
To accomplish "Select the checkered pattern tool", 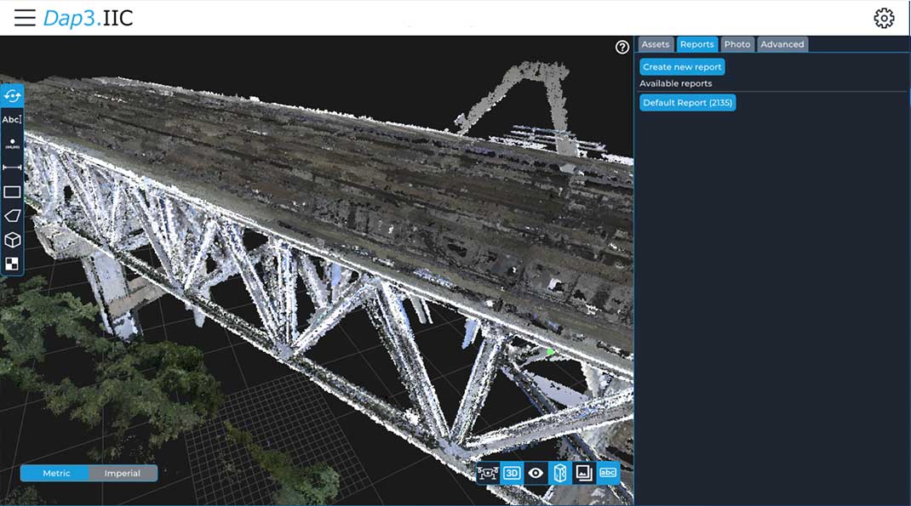I will [12, 264].
